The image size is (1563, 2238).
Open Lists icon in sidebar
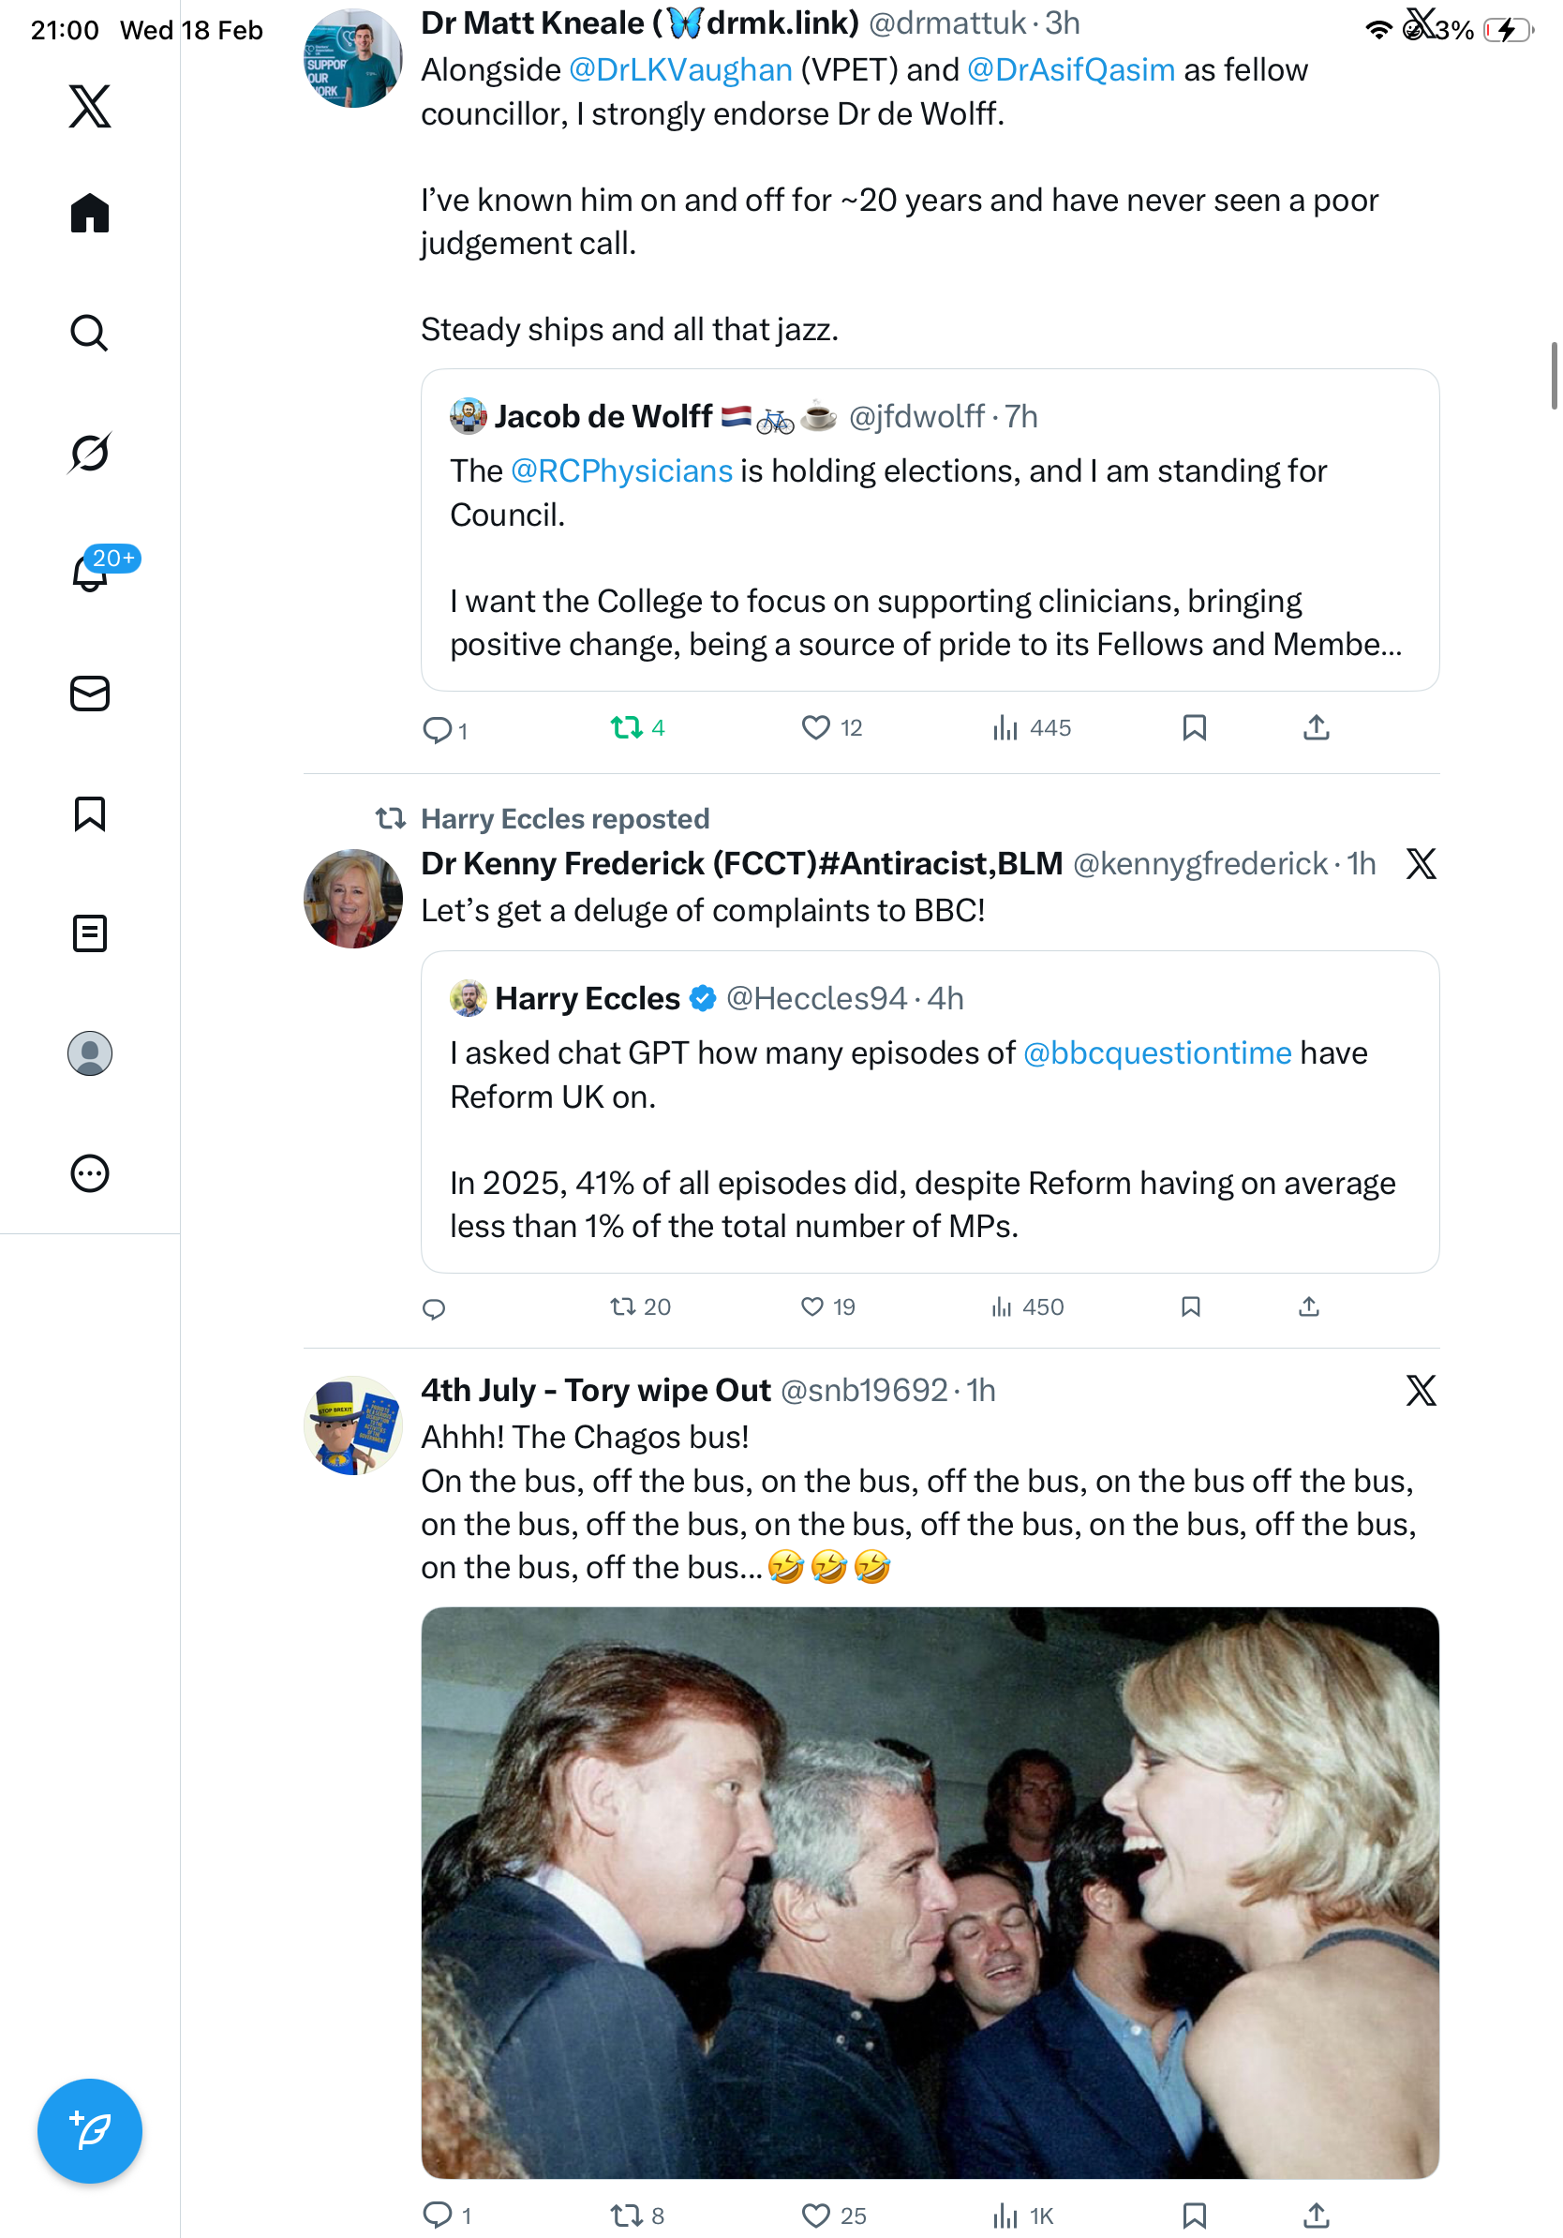90,932
